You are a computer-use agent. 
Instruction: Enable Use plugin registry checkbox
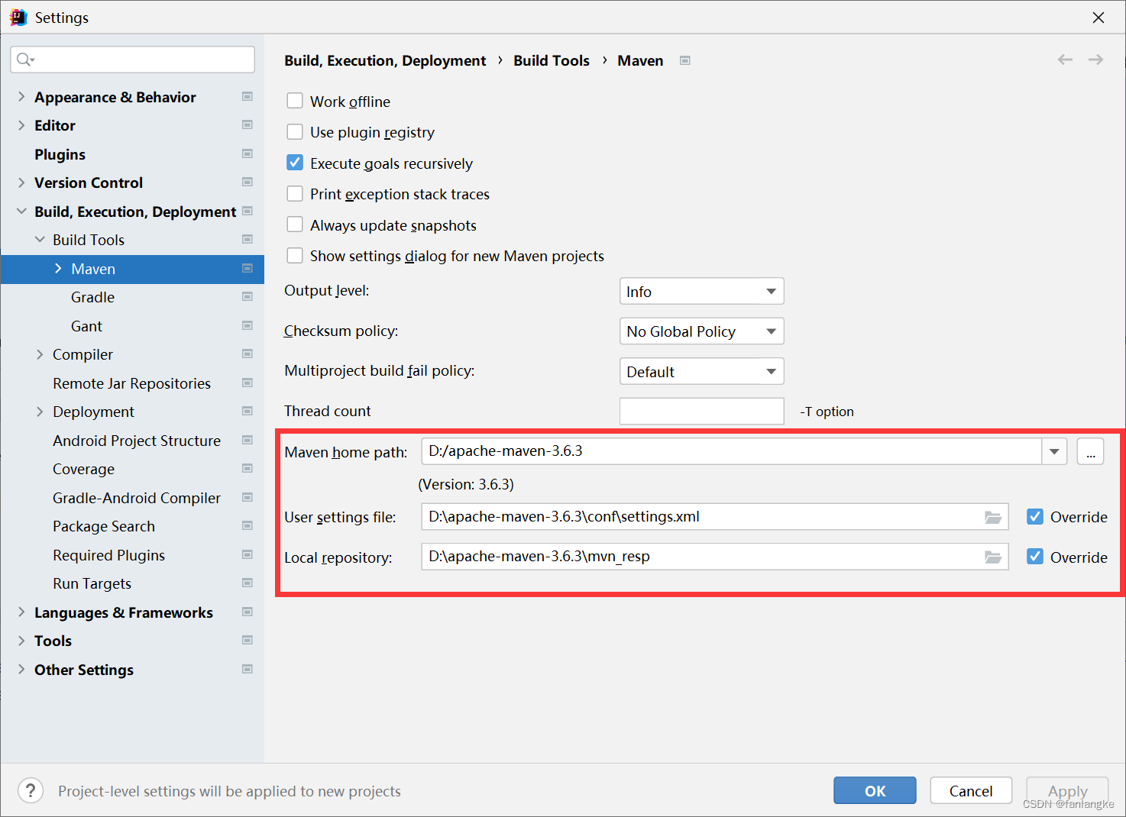pyautogui.click(x=295, y=132)
